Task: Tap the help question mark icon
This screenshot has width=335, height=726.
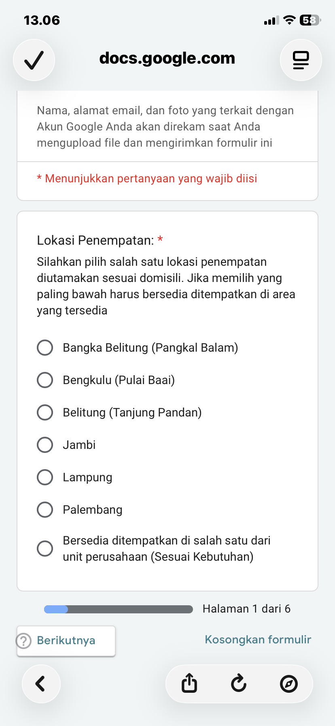Action: 24,641
